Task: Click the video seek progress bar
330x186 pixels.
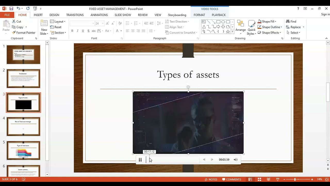Action: click(172, 160)
